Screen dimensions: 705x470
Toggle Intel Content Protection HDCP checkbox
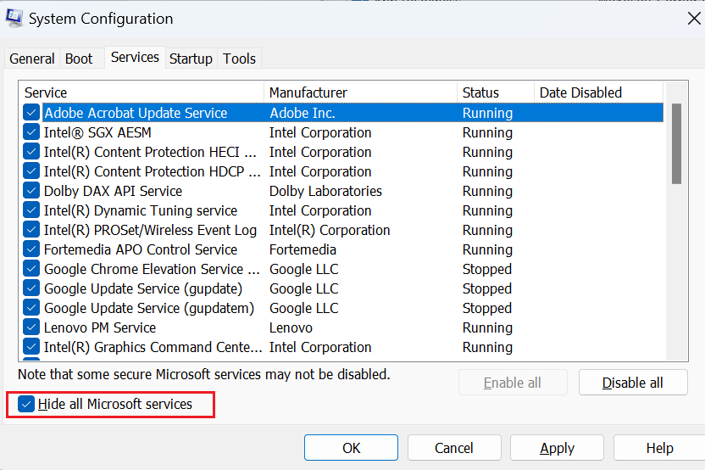[31, 171]
